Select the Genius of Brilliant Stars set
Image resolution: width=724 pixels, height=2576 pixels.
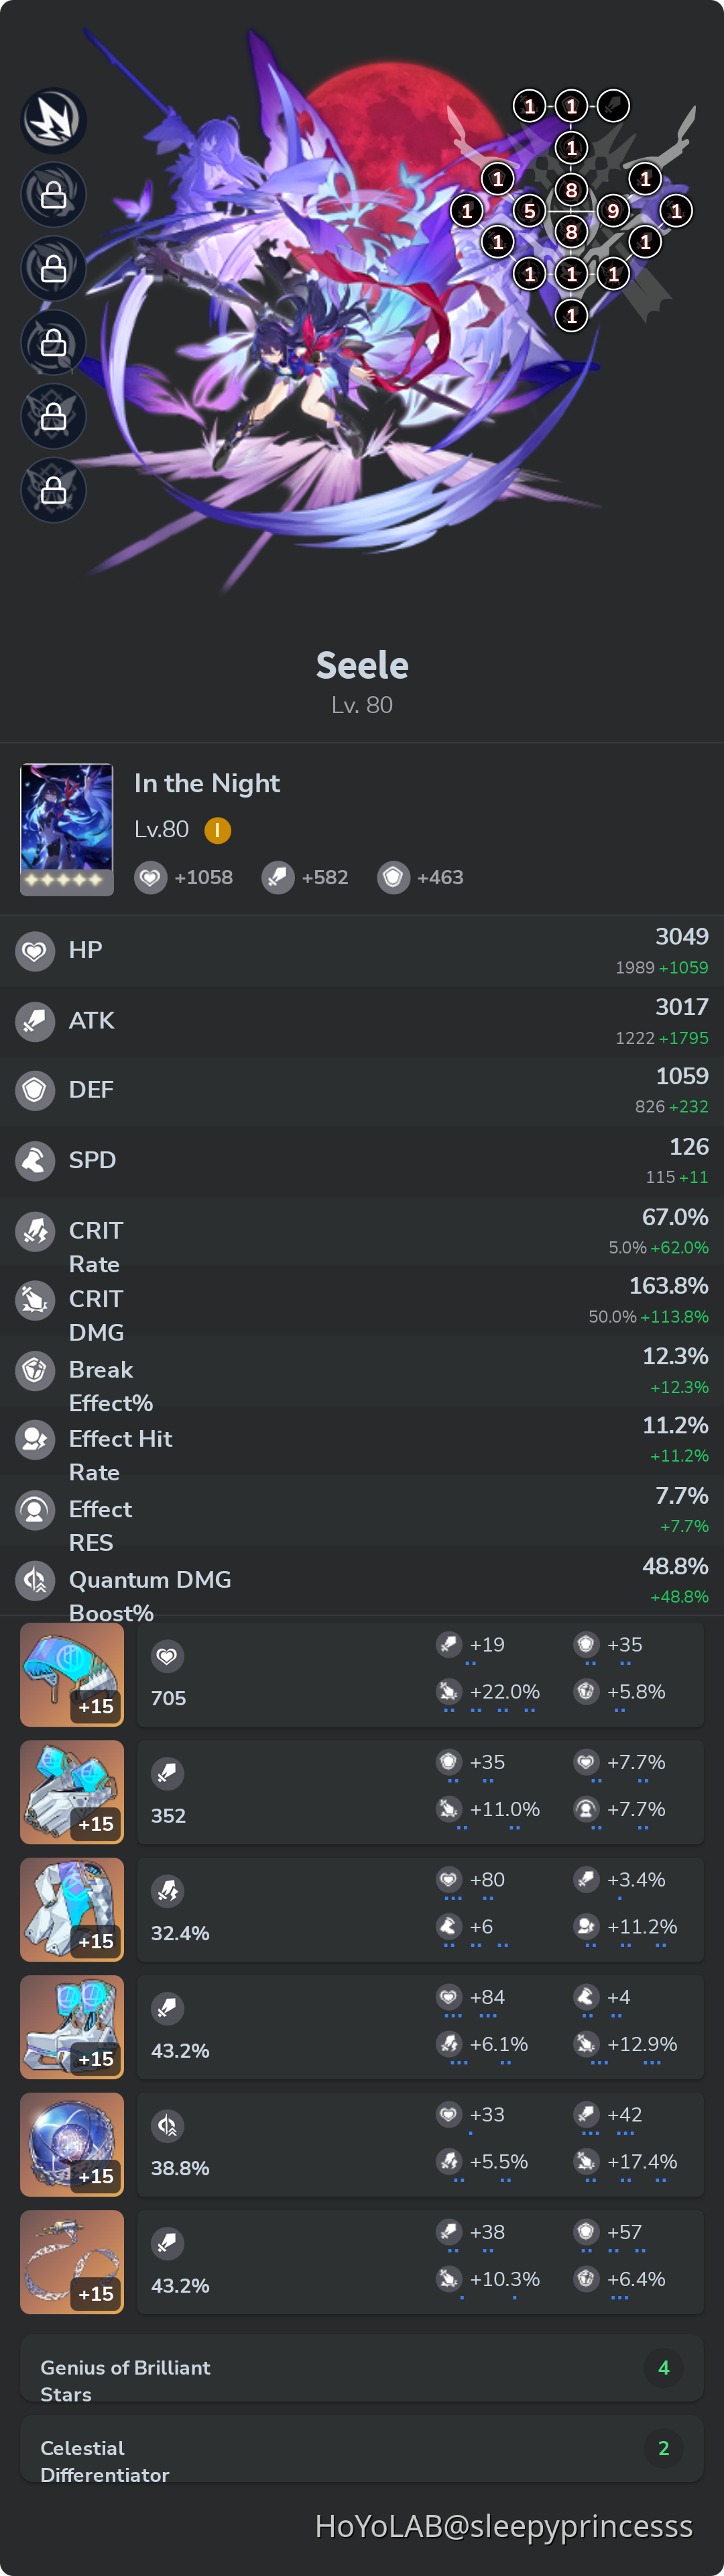tap(361, 2380)
